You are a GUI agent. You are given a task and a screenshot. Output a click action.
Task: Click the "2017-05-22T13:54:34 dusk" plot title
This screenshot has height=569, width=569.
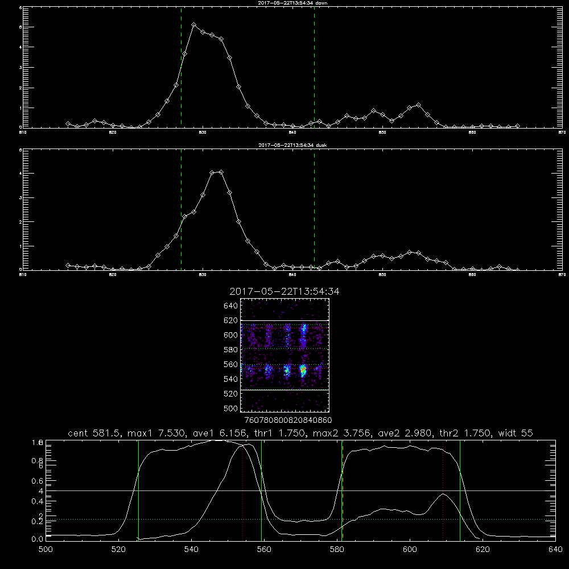(292, 145)
